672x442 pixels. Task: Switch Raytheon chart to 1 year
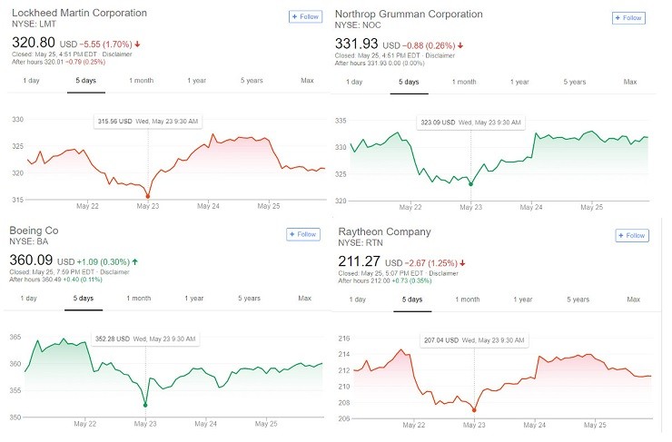[x=522, y=300]
